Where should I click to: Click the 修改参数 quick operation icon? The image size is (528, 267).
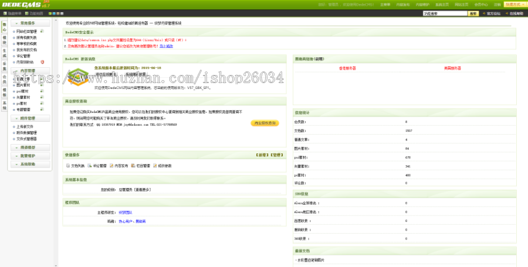pyautogui.click(x=155, y=166)
